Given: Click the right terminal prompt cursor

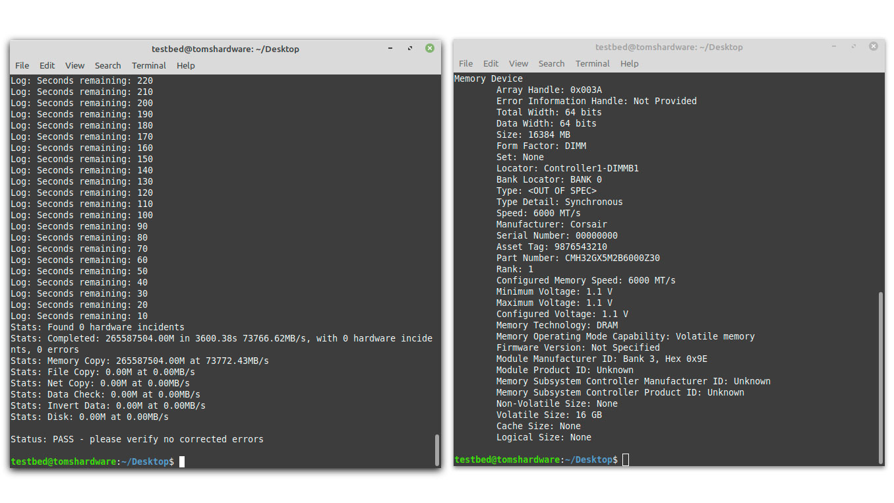Looking at the screenshot, I should pyautogui.click(x=626, y=459).
